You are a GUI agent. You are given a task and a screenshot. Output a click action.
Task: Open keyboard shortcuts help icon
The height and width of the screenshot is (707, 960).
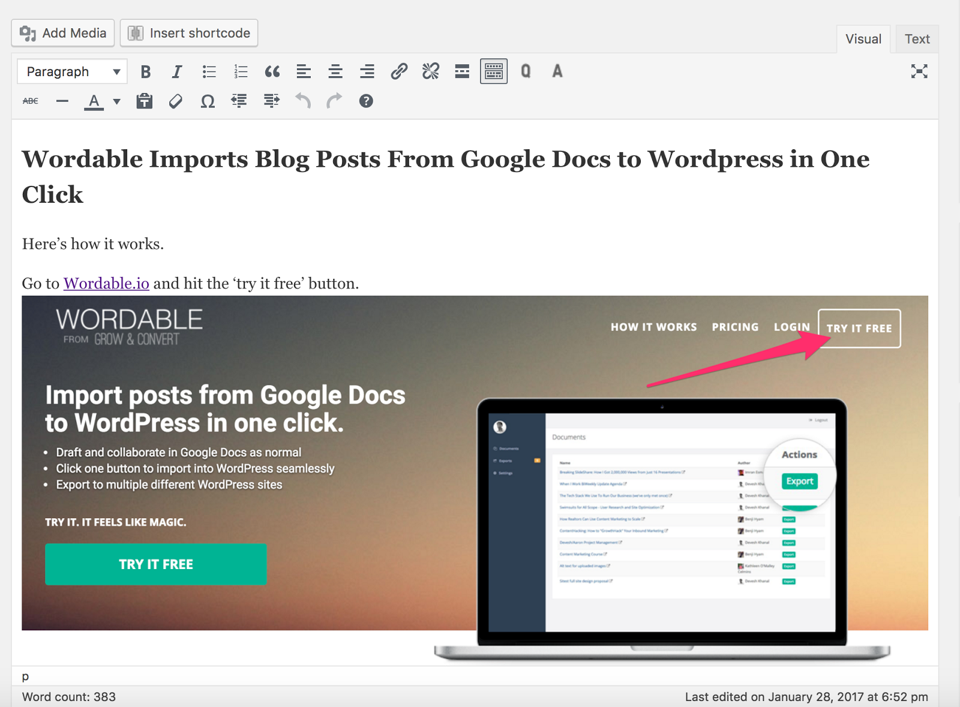coord(366,101)
